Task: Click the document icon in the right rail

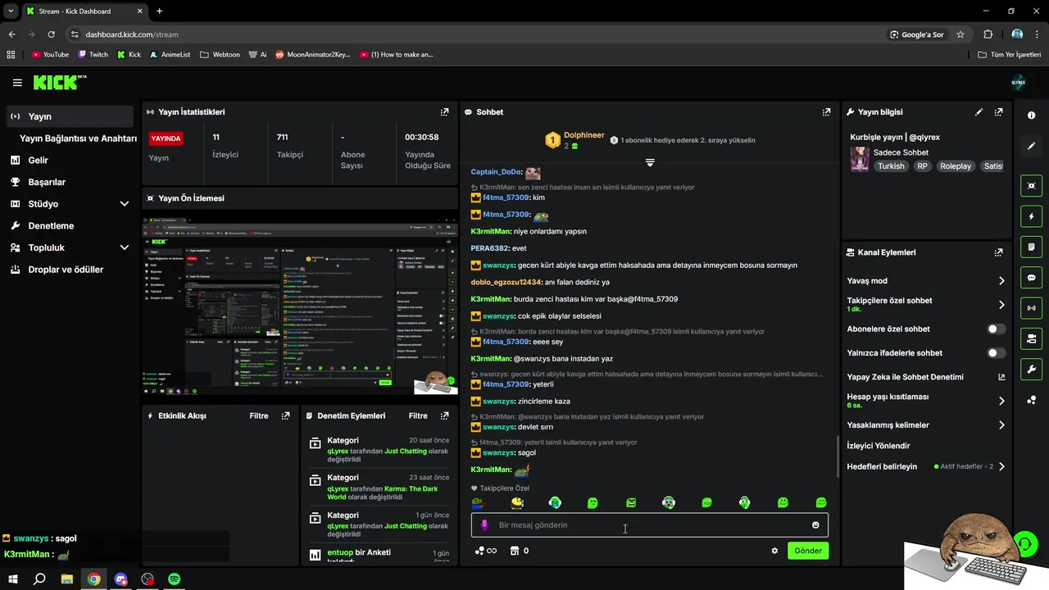Action: coord(1031,247)
